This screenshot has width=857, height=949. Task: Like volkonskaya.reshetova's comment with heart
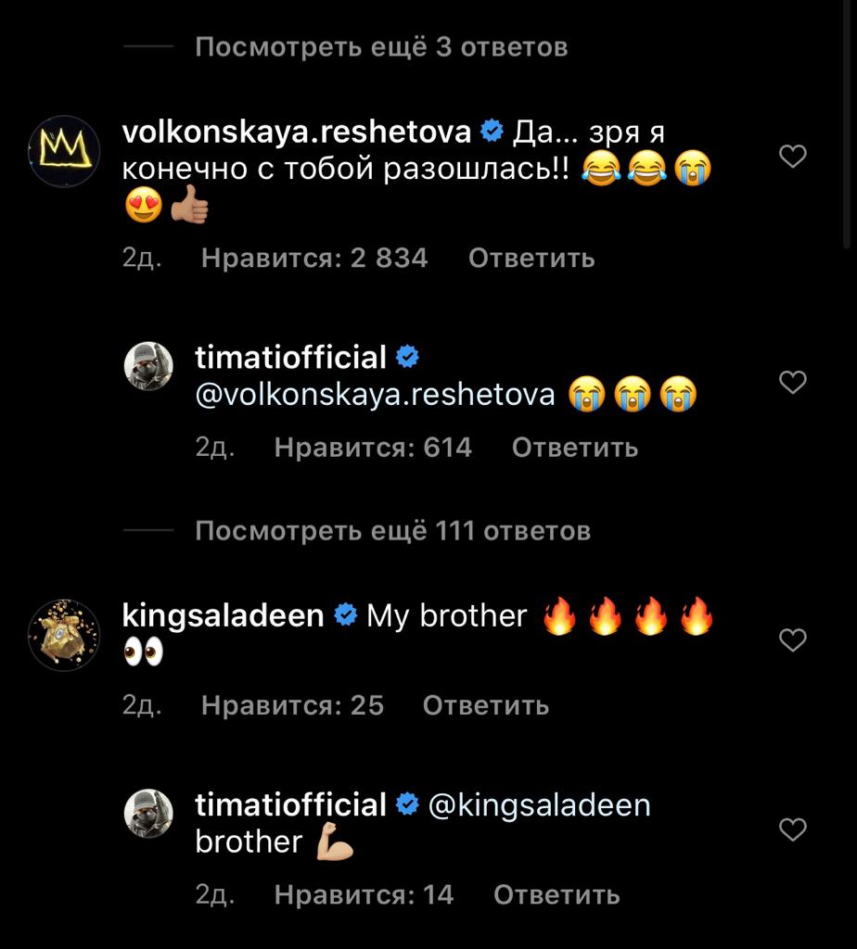[792, 158]
